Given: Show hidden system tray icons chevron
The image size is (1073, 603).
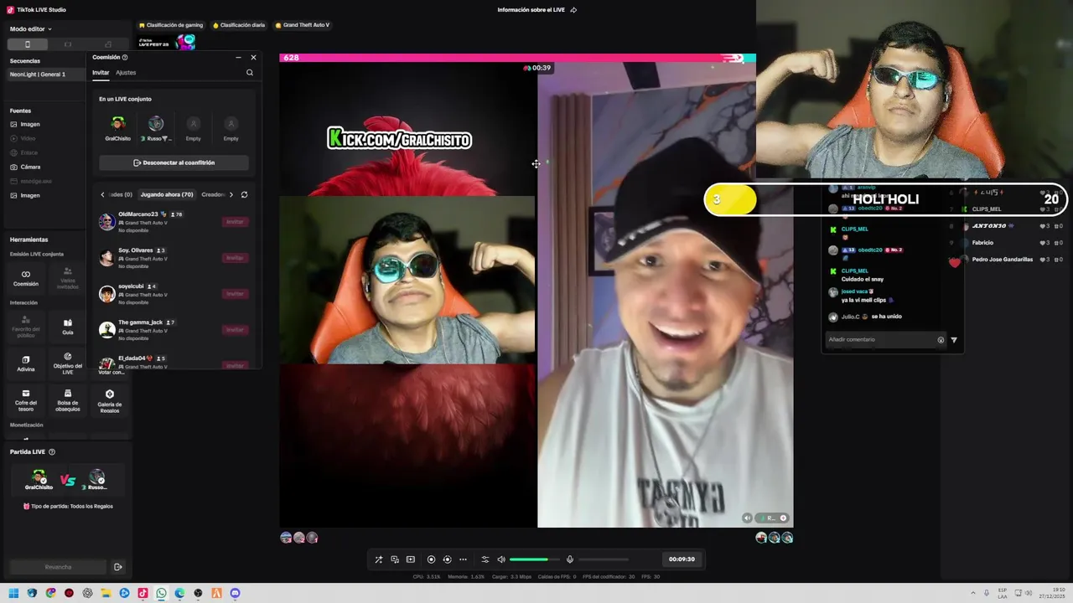Looking at the screenshot, I should pyautogui.click(x=972, y=593).
